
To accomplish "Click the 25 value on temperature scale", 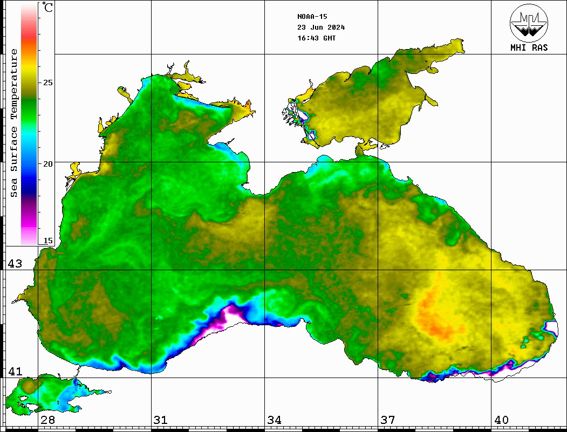I will (x=47, y=83).
